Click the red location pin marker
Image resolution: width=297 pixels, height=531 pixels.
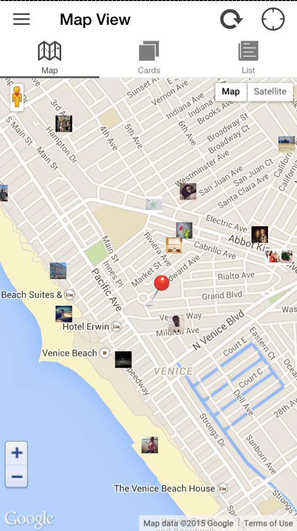[161, 283]
